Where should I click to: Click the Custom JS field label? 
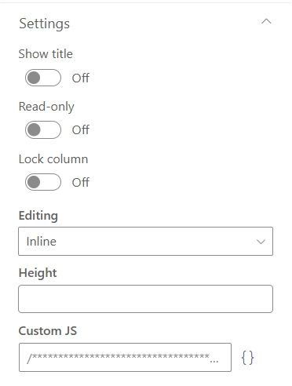point(48,331)
